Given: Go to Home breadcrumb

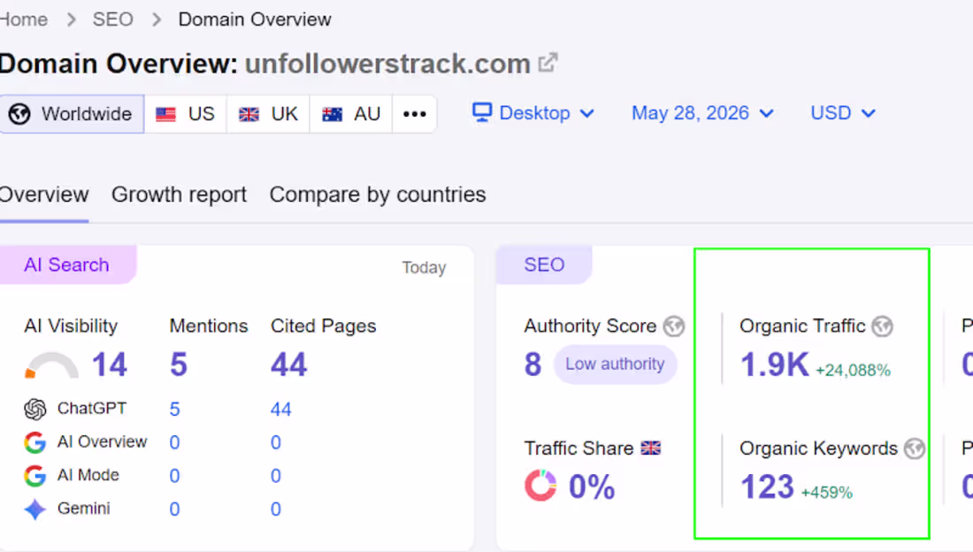Looking at the screenshot, I should 24,19.
